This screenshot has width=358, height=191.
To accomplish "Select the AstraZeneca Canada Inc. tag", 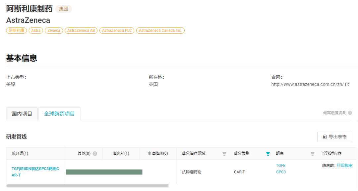I will point(160,30).
